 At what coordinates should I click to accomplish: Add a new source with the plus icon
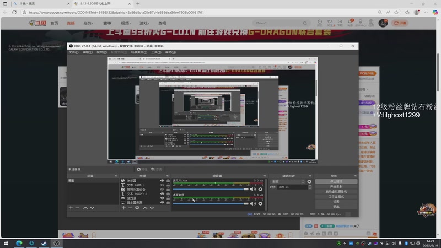[x=123, y=208]
